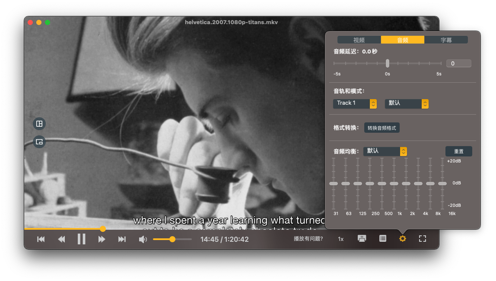Click the 500 Hz equalizer slider
Viewport: 496px width, 281px height.
click(x=382, y=184)
